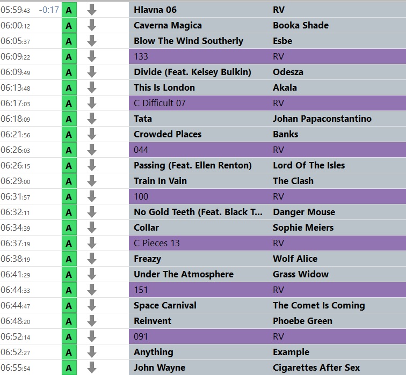This screenshot has height=375, width=406.
Task: Click the down arrow in the Tata row
Action: 92,119
